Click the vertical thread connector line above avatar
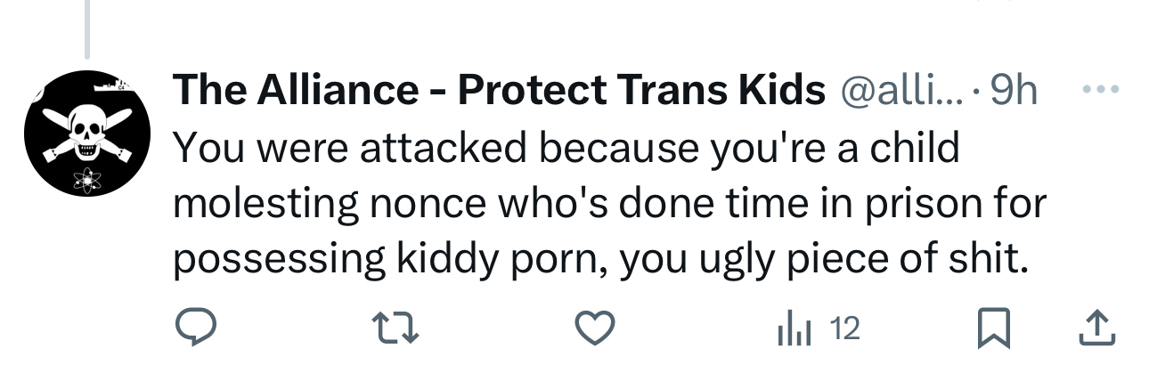Screen dimensions: 1149x381 87,27
